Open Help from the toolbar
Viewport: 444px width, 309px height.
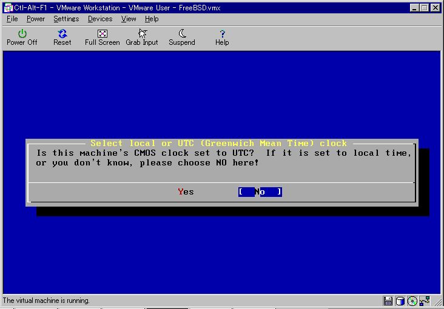pos(222,38)
